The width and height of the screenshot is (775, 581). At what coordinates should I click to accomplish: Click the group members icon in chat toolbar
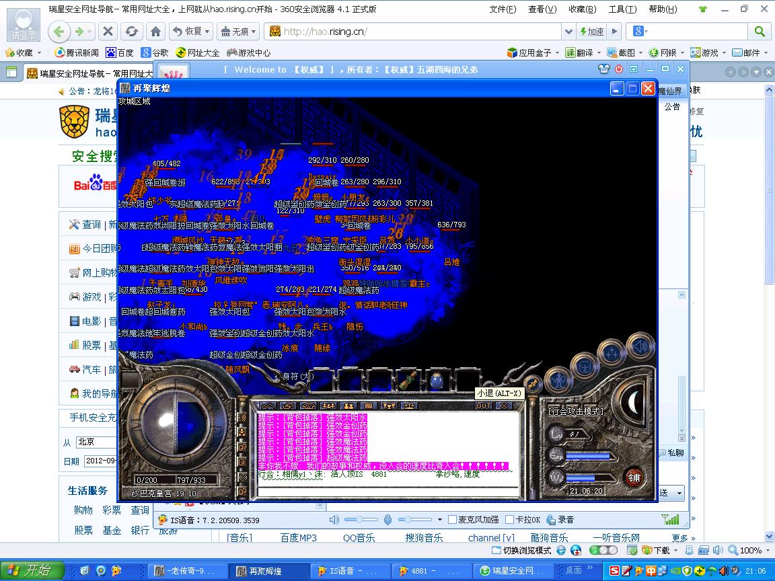click(348, 405)
